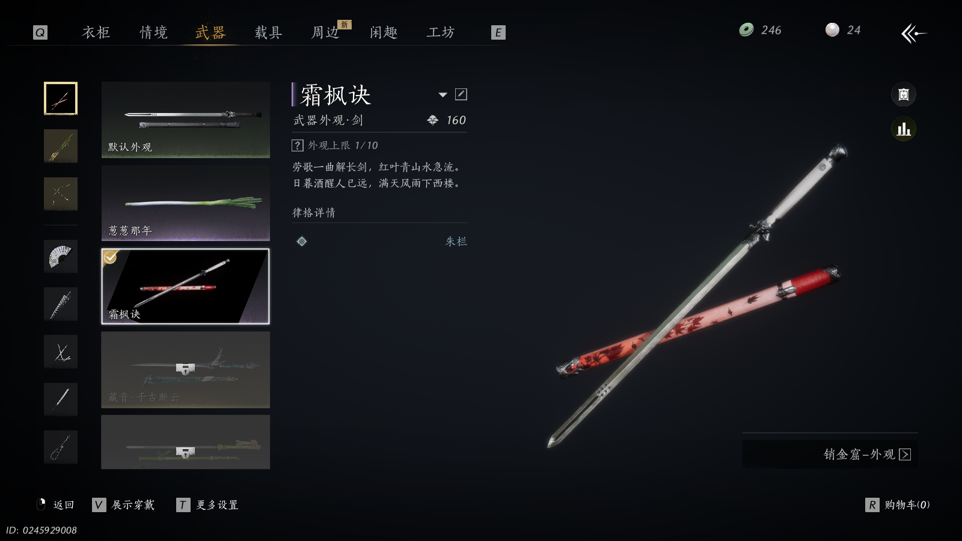Select the 葱葱那年 scallion skin thumbnail
962x541 pixels.
pyautogui.click(x=186, y=203)
